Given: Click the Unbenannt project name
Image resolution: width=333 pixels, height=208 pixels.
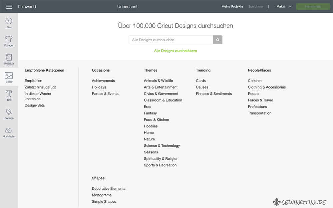Looking at the screenshot, I should pos(127,7).
